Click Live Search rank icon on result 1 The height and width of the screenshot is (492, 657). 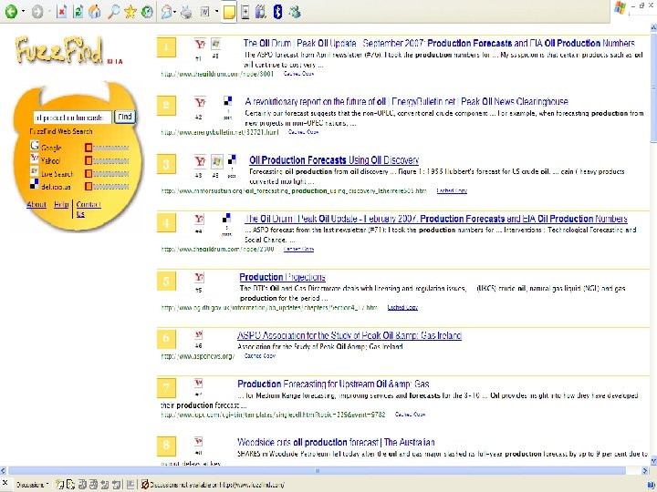[x=215, y=44]
